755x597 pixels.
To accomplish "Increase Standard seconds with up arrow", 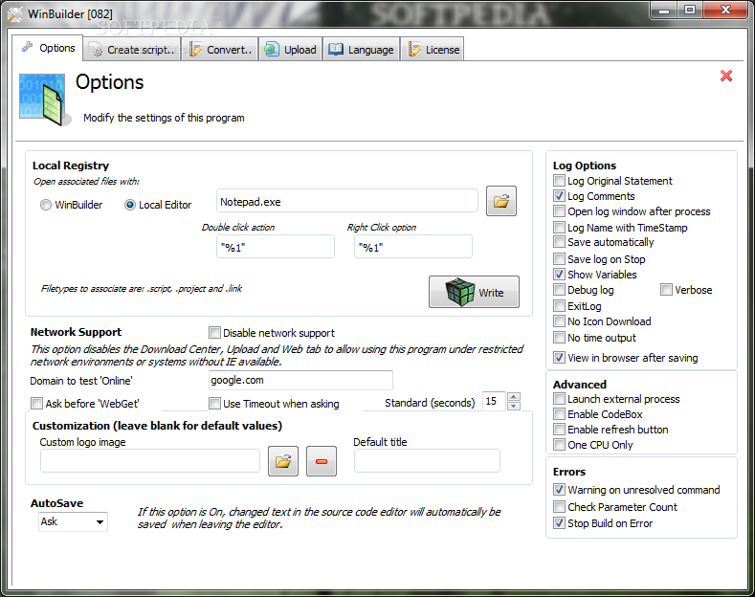I will (x=514, y=397).
